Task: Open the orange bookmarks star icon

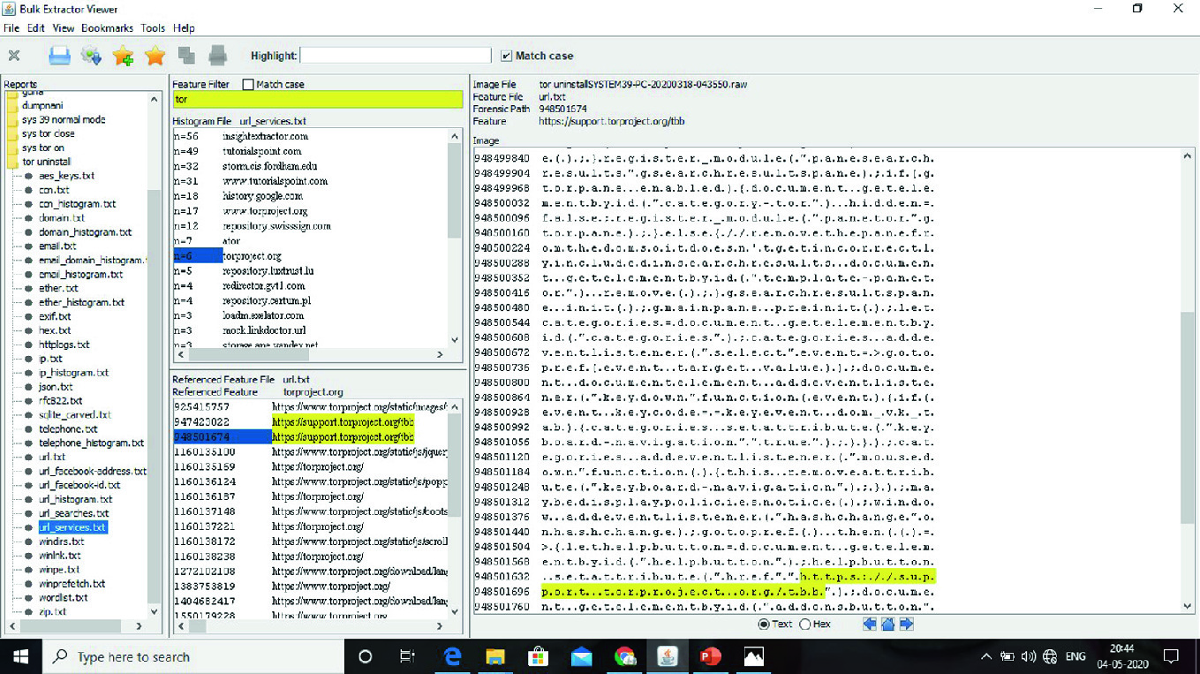Action: [155, 57]
